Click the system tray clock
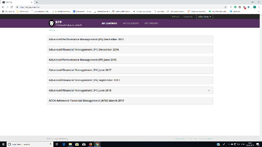 tap(250, 144)
